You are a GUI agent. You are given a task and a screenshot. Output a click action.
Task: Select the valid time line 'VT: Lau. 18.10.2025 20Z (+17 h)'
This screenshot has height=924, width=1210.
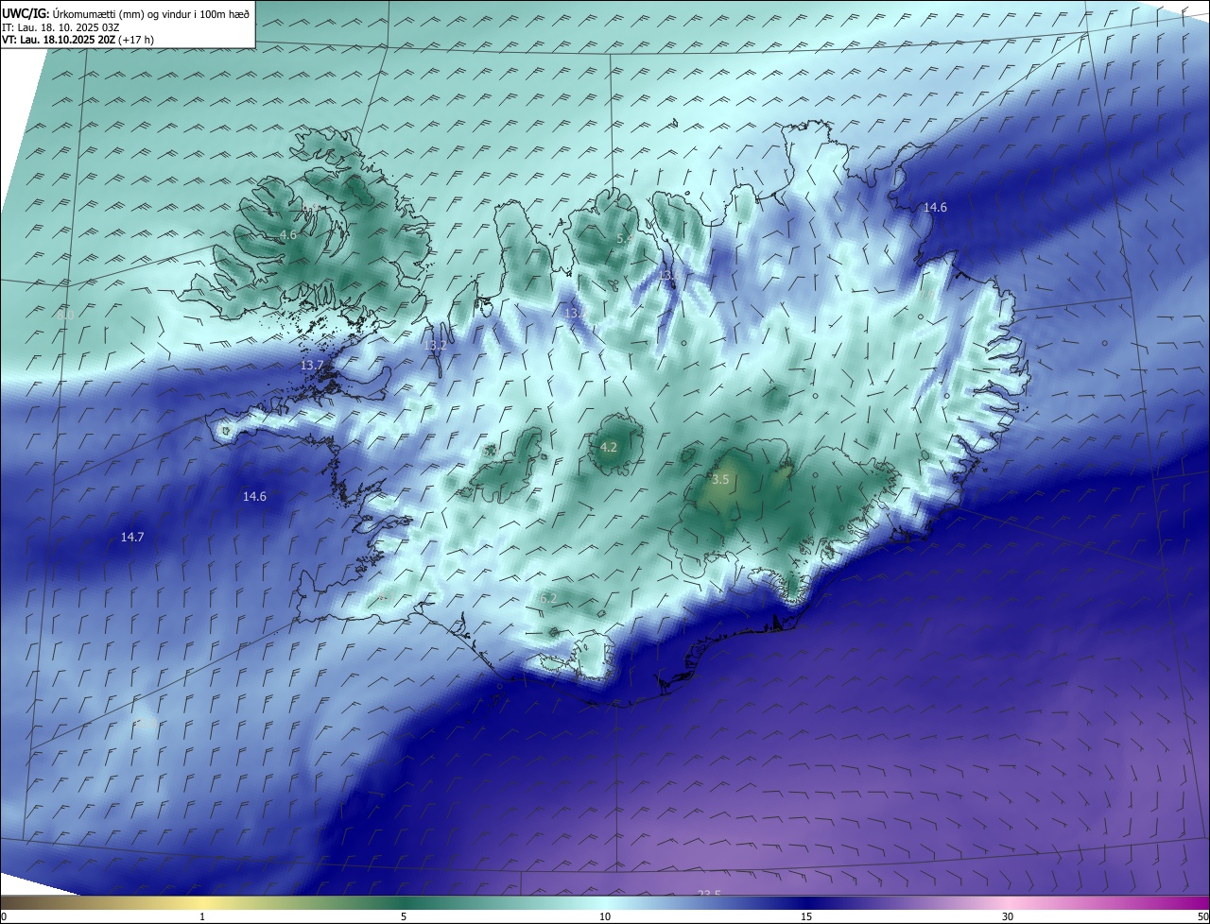click(78, 40)
